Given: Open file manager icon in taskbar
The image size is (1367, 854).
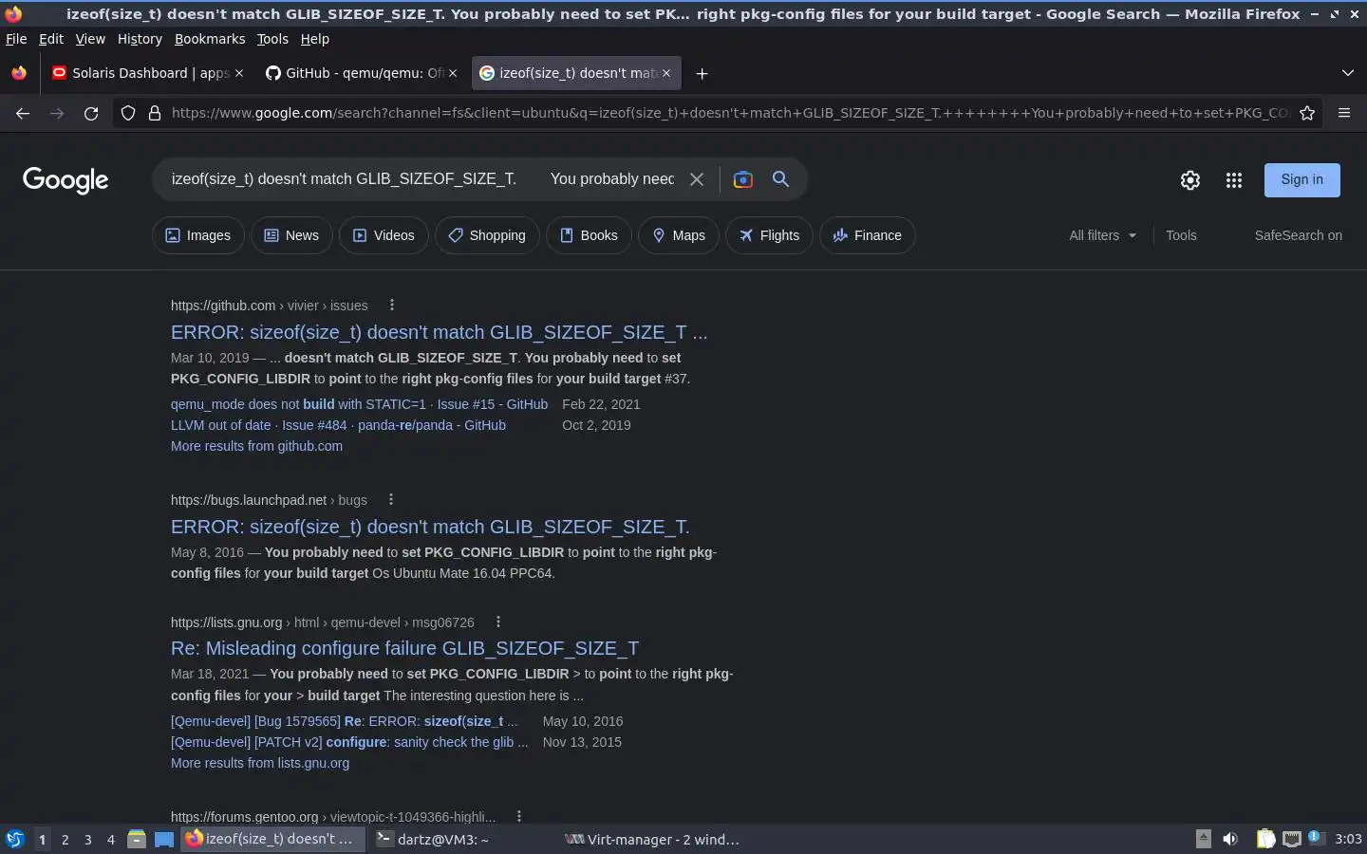Looking at the screenshot, I should click(137, 839).
